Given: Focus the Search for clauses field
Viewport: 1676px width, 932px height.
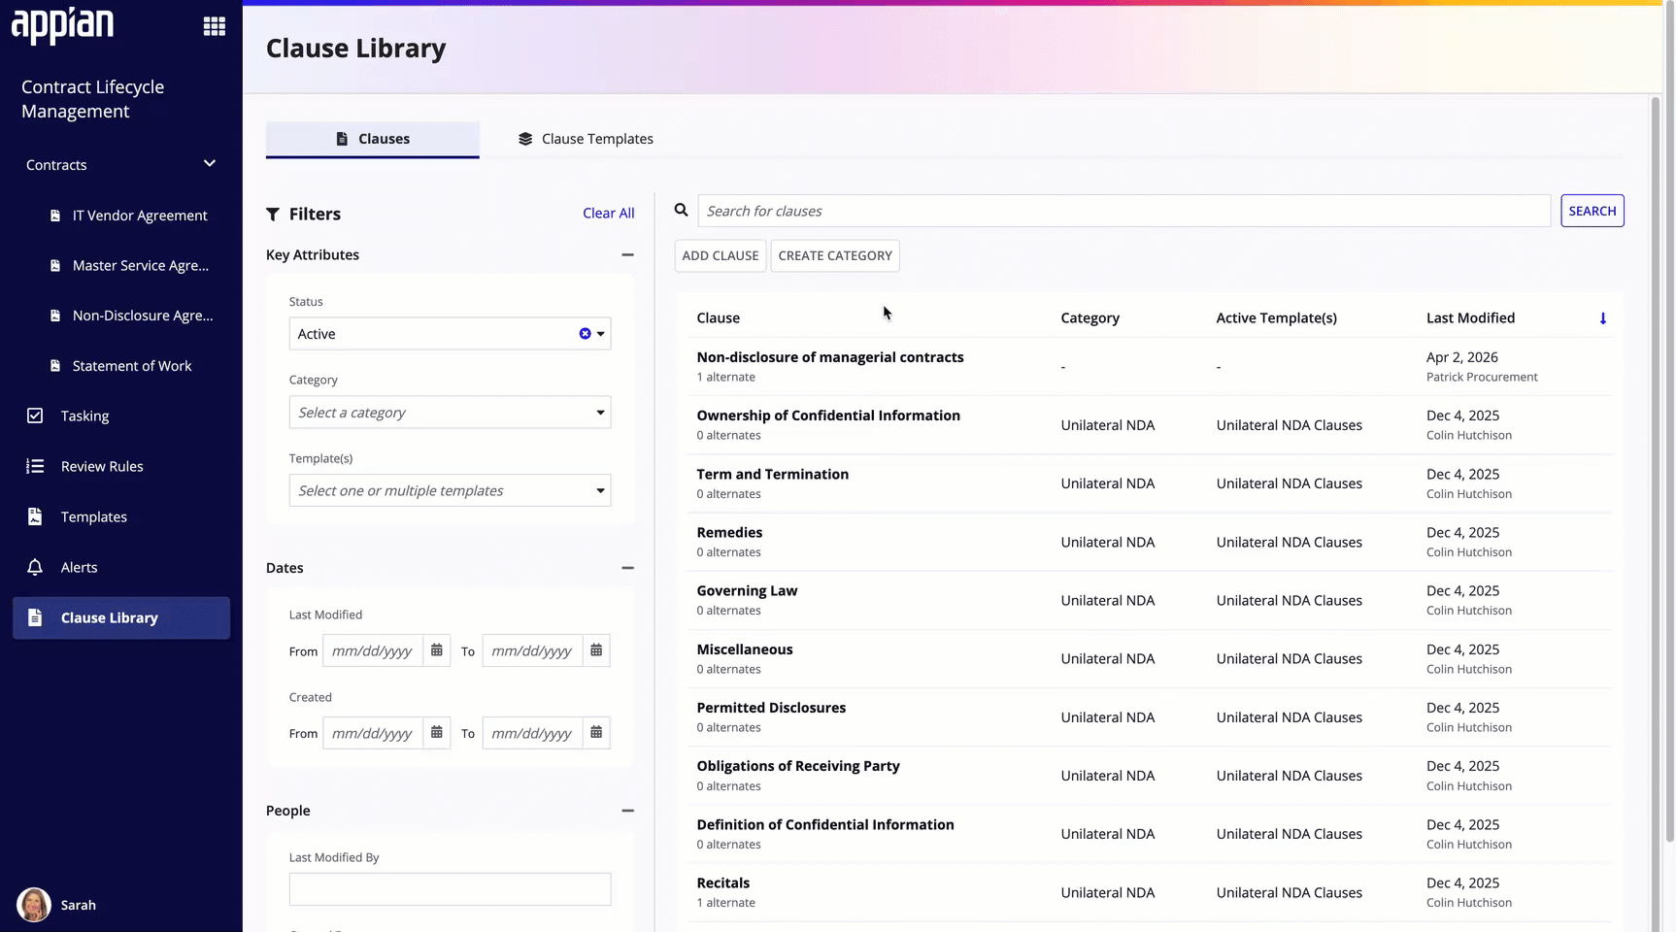Looking at the screenshot, I should pyautogui.click(x=1123, y=211).
